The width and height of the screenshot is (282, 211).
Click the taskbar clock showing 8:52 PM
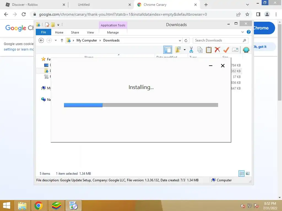(270, 206)
